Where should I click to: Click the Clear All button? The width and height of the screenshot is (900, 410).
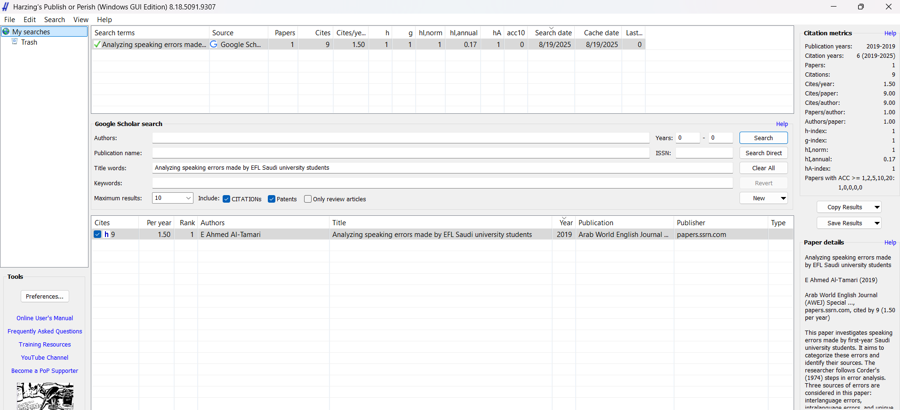pos(763,168)
